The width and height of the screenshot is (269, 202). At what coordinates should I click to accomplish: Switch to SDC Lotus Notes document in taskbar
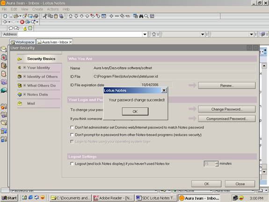pyautogui.click(x=156, y=198)
